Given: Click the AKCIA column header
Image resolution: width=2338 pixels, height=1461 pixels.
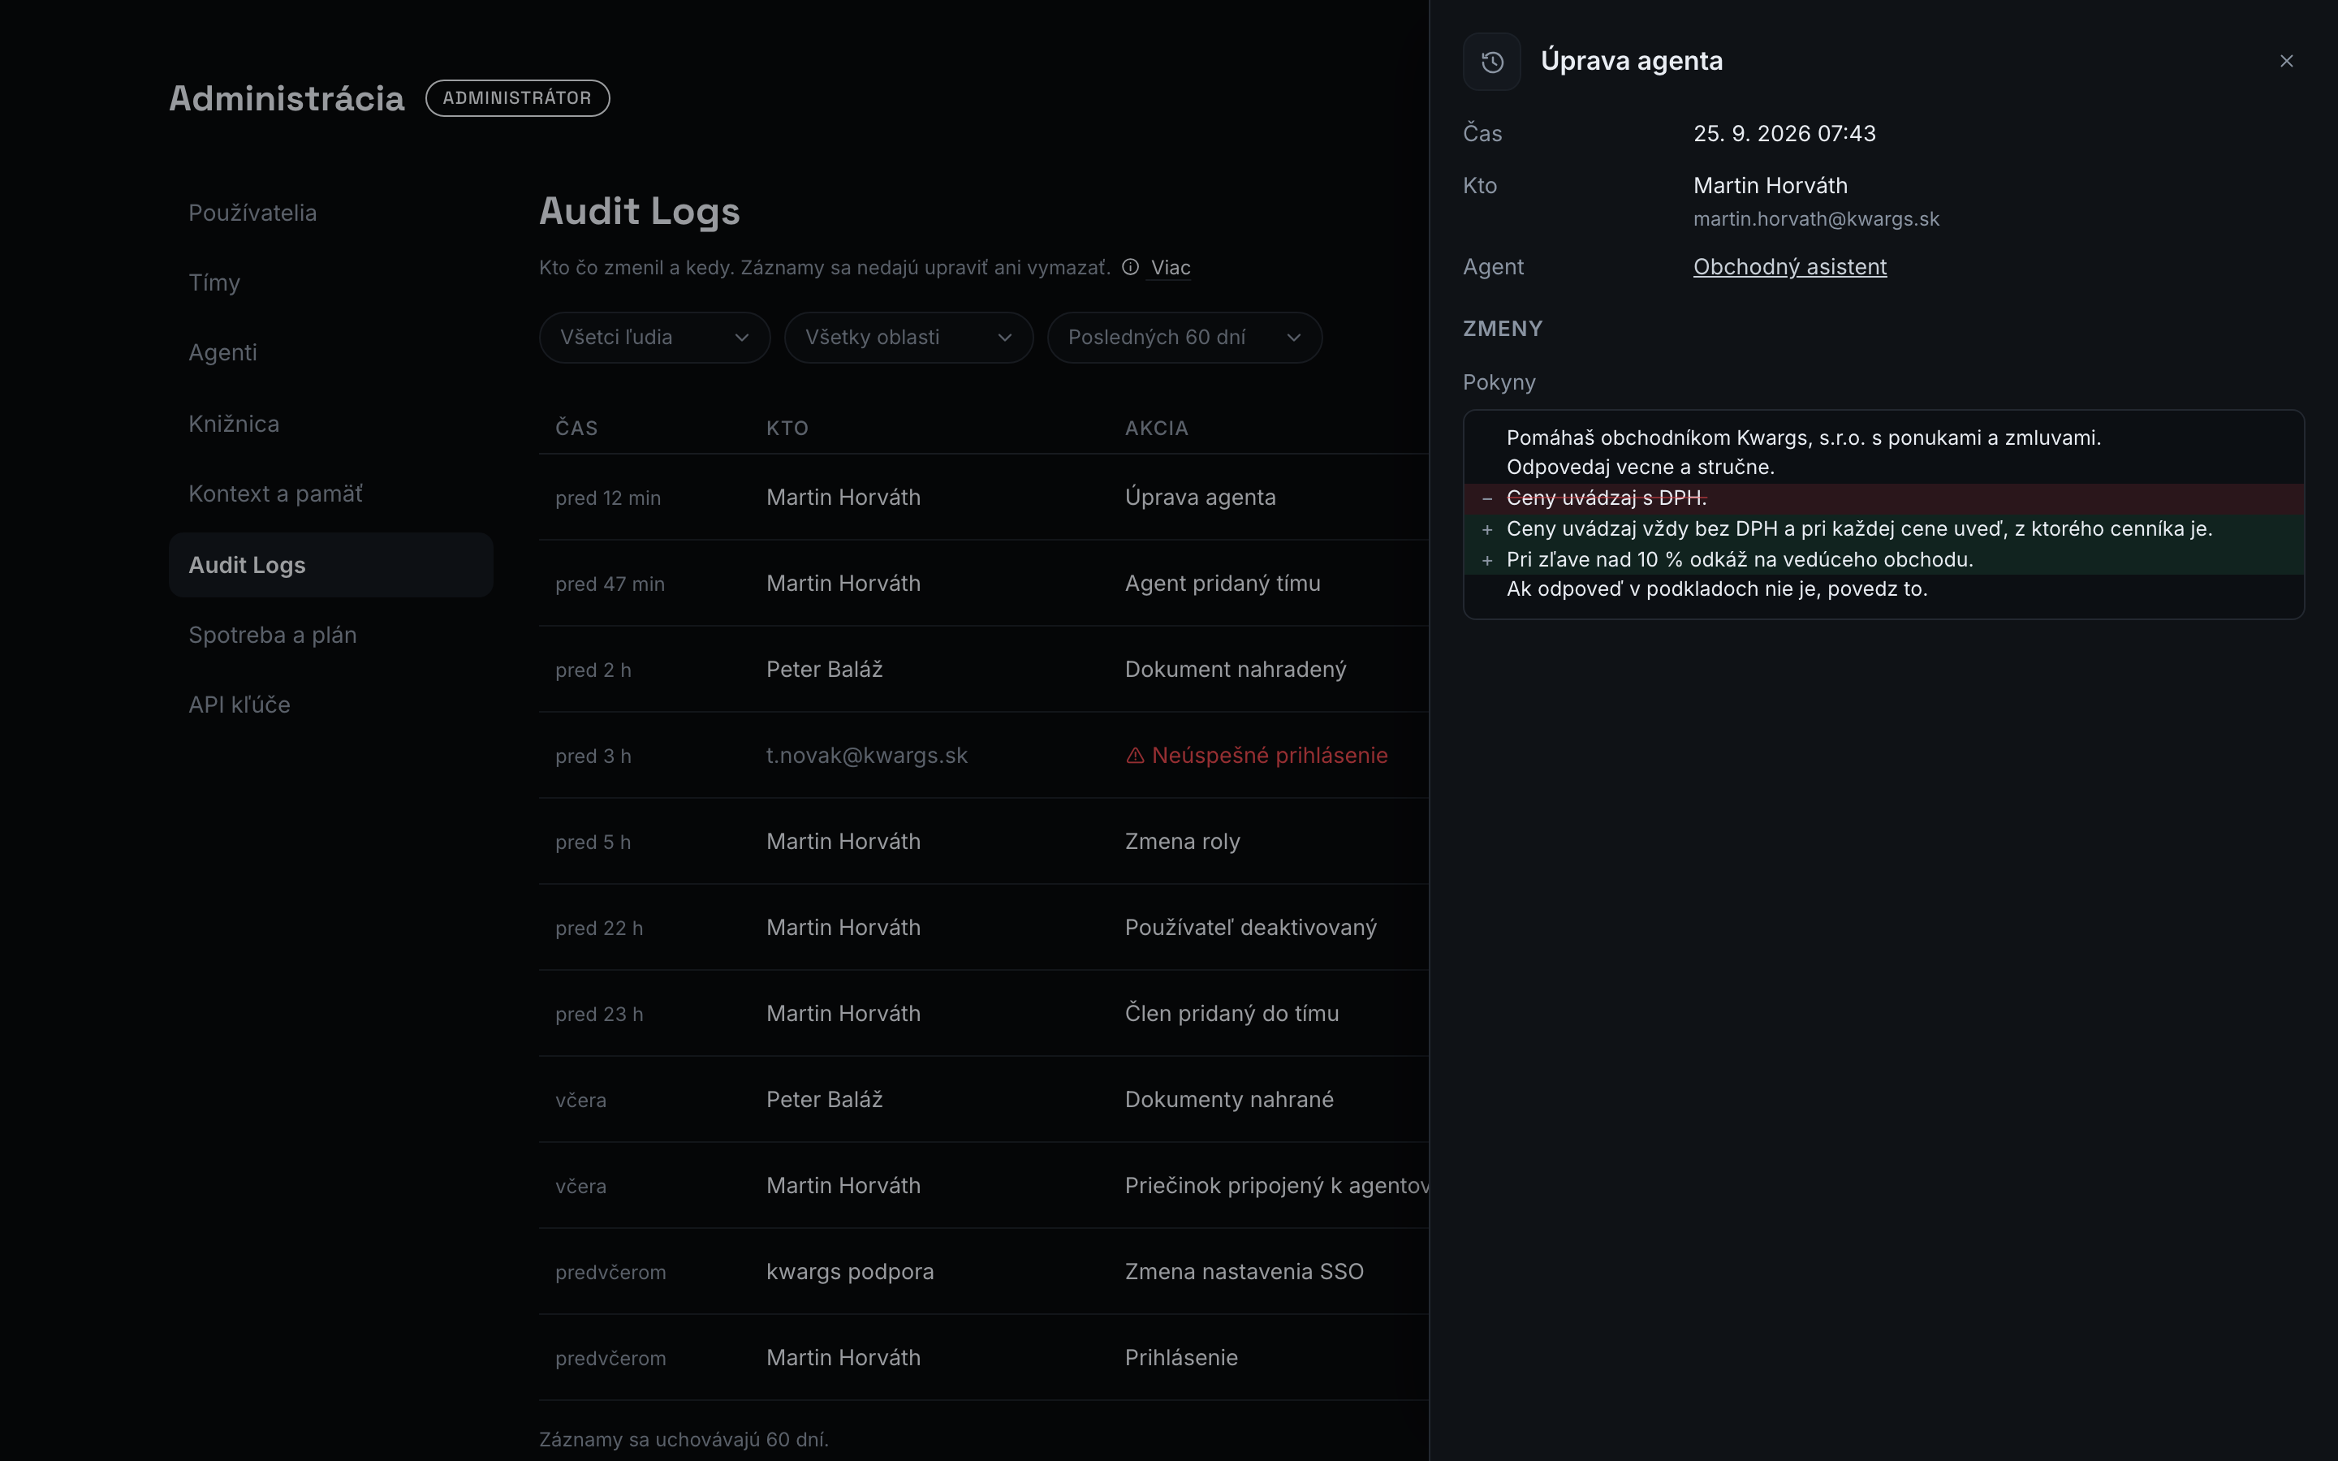Looking at the screenshot, I should [x=1157, y=428].
